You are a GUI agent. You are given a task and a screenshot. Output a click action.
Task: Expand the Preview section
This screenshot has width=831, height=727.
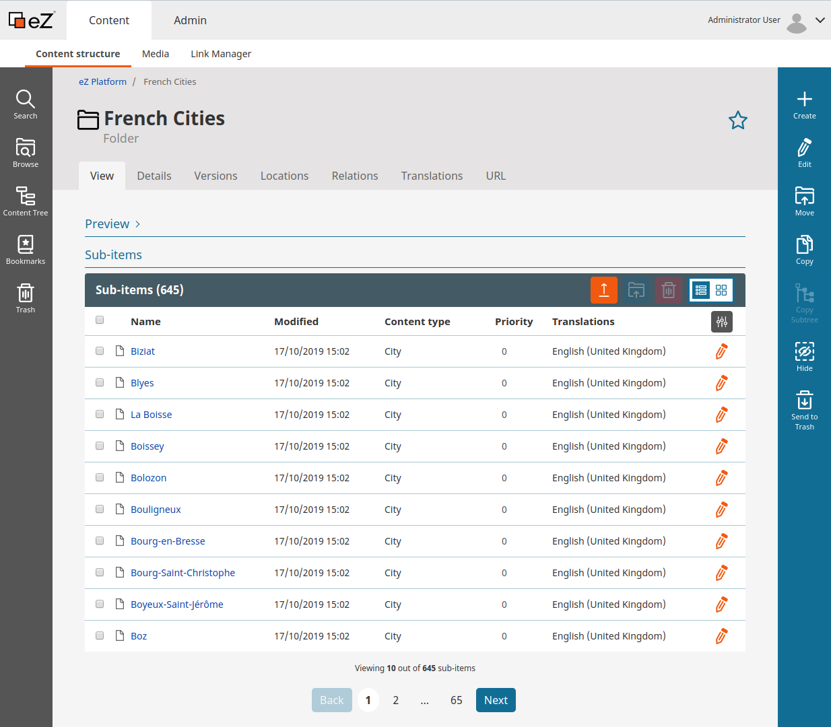pyautogui.click(x=112, y=224)
